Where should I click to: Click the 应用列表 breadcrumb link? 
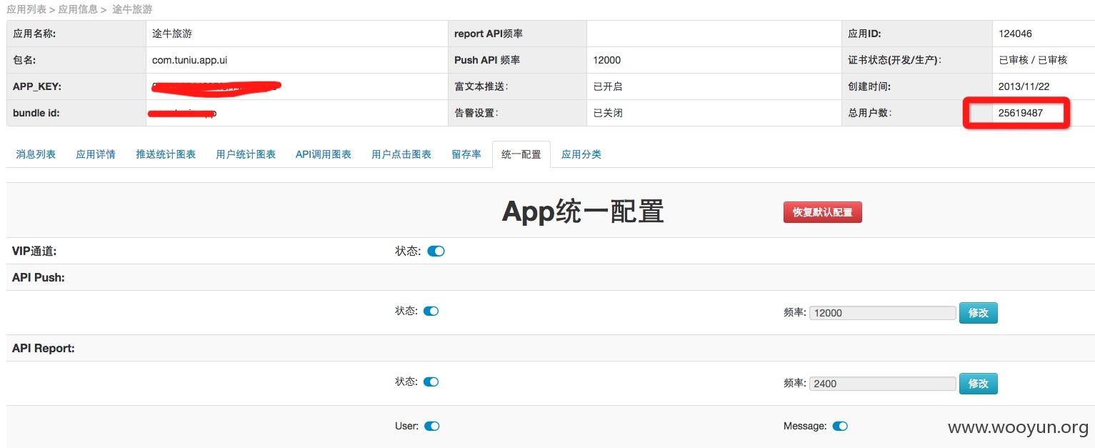point(26,9)
